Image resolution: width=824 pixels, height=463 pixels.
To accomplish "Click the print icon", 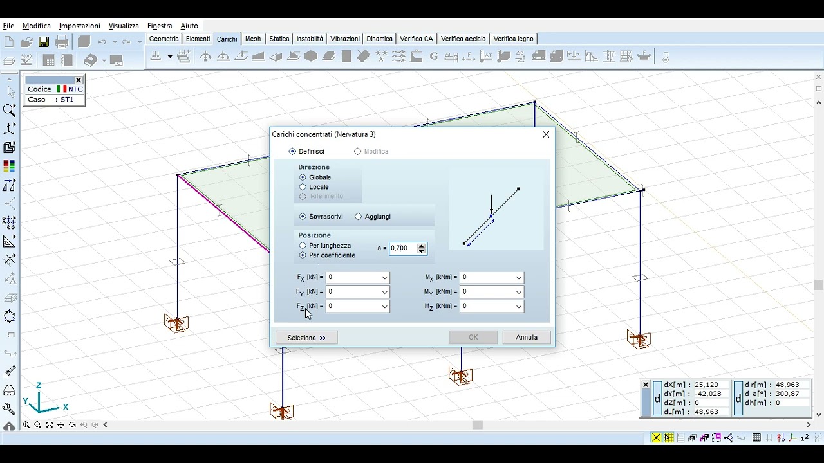I will [62, 42].
